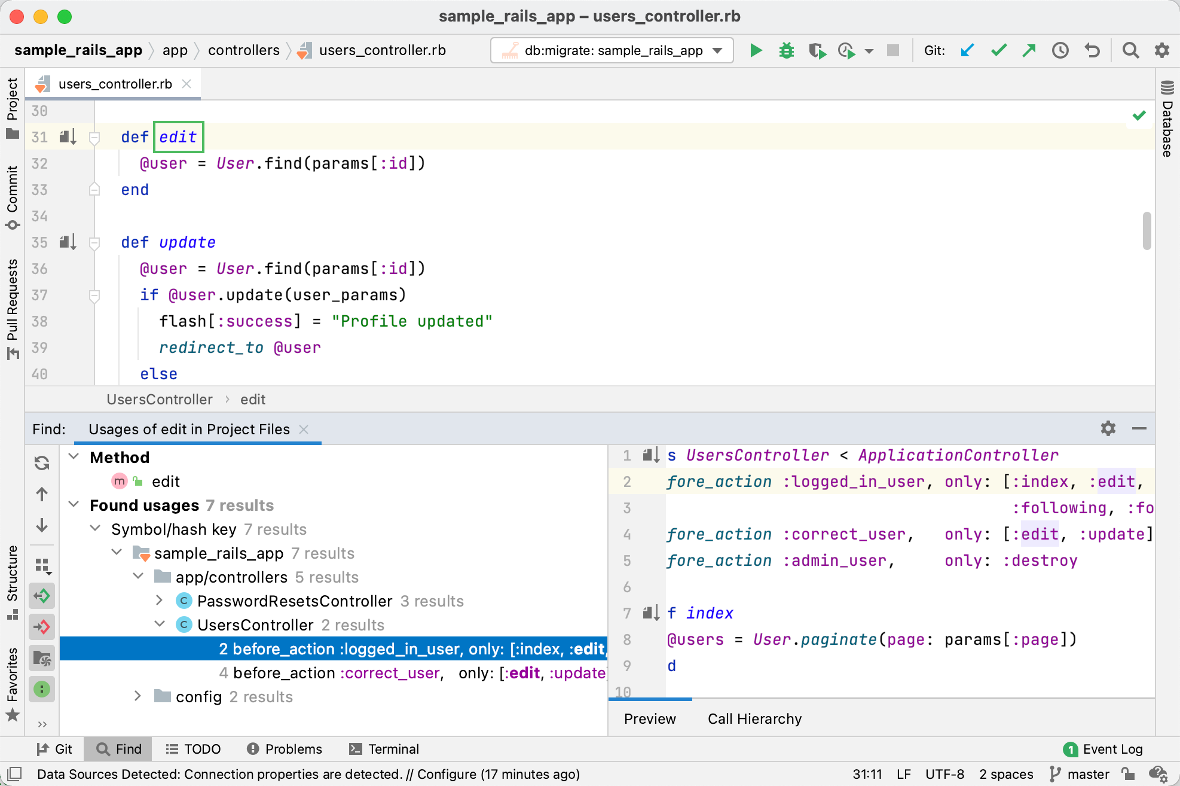The height and width of the screenshot is (786, 1180).
Task: Click the db:migrate dropdown selector
Action: (615, 50)
